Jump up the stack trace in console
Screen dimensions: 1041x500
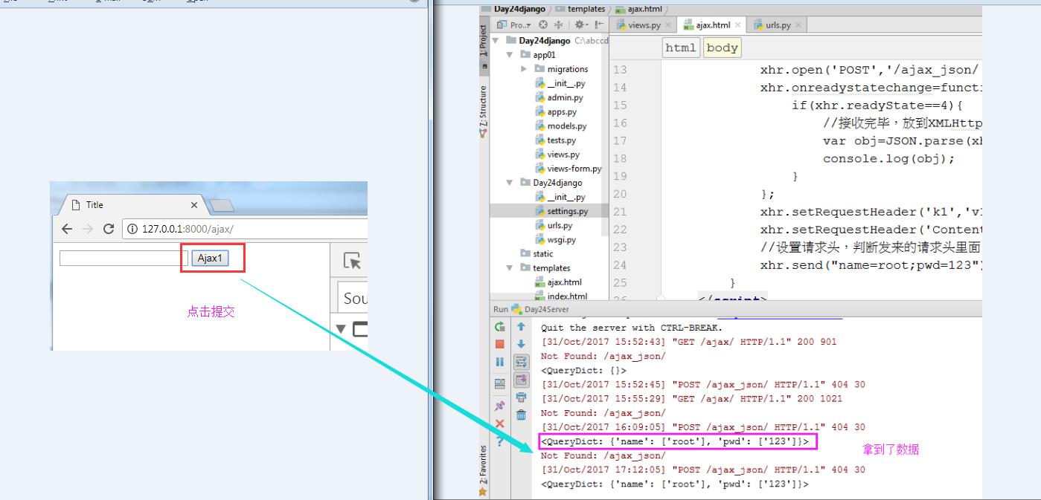pos(522,327)
